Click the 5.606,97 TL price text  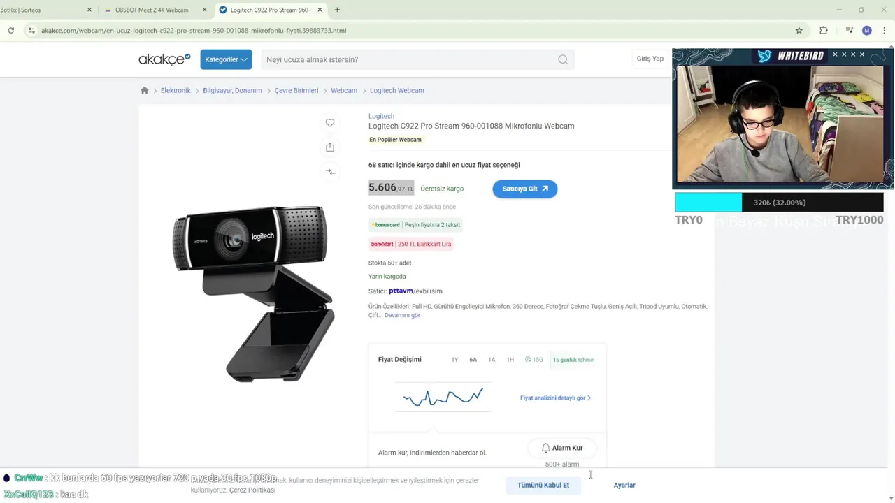point(392,188)
